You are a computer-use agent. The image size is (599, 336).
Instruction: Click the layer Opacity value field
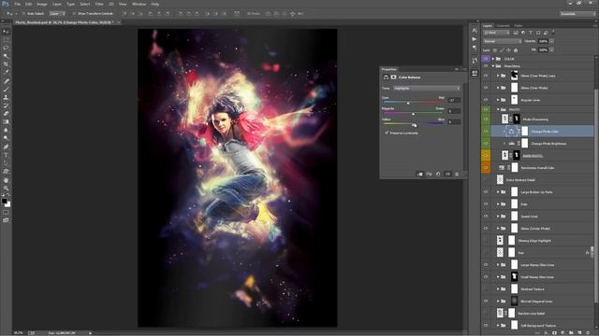543,41
